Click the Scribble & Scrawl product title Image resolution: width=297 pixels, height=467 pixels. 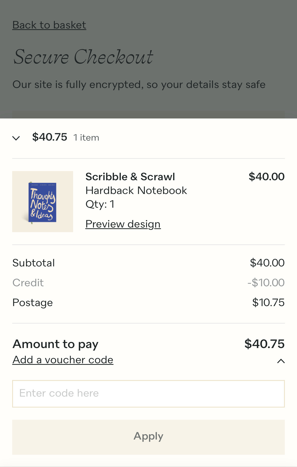(130, 176)
